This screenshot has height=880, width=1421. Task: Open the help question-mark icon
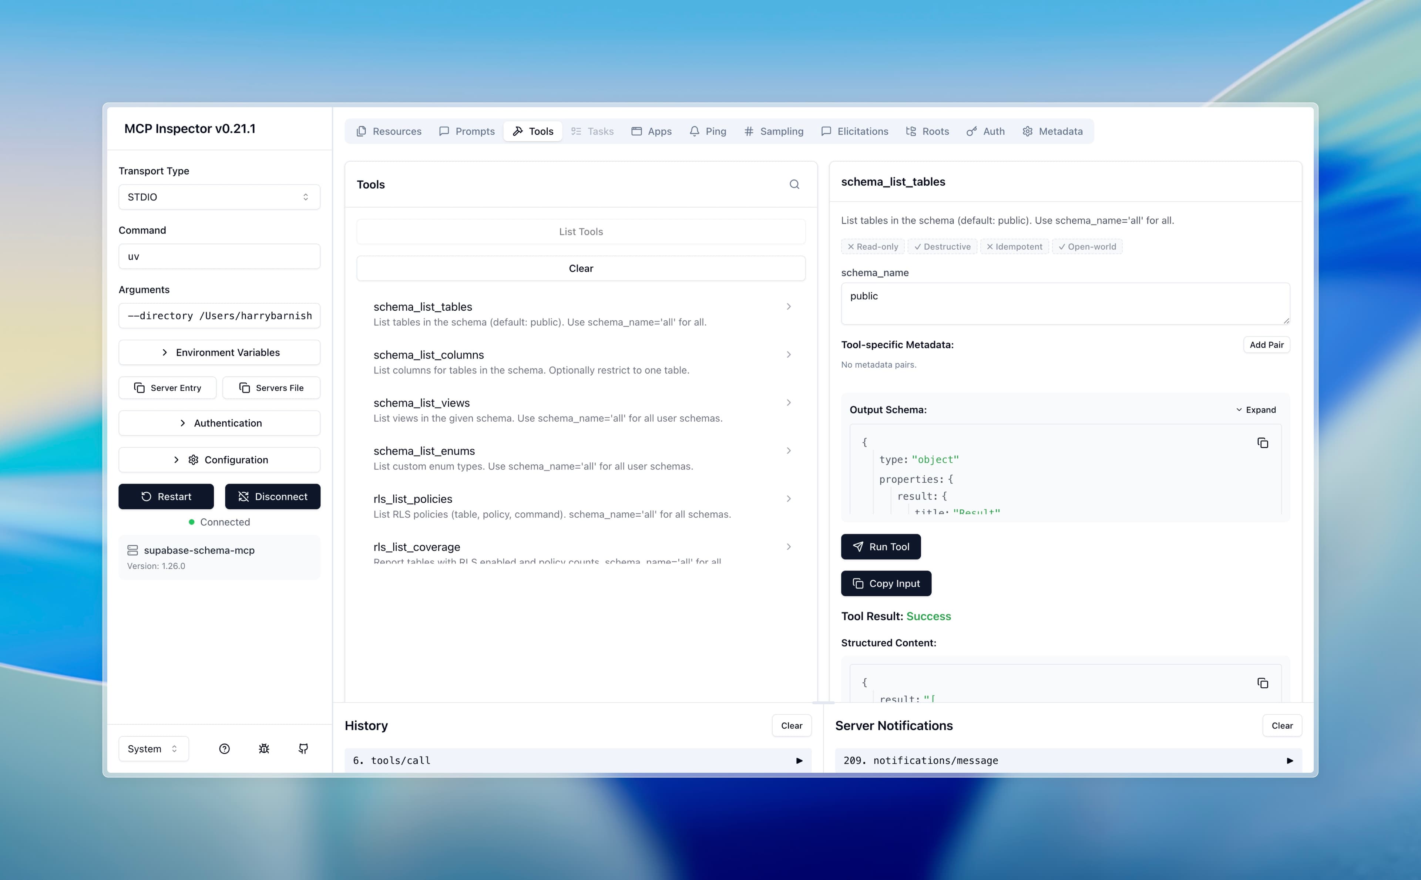(224, 748)
